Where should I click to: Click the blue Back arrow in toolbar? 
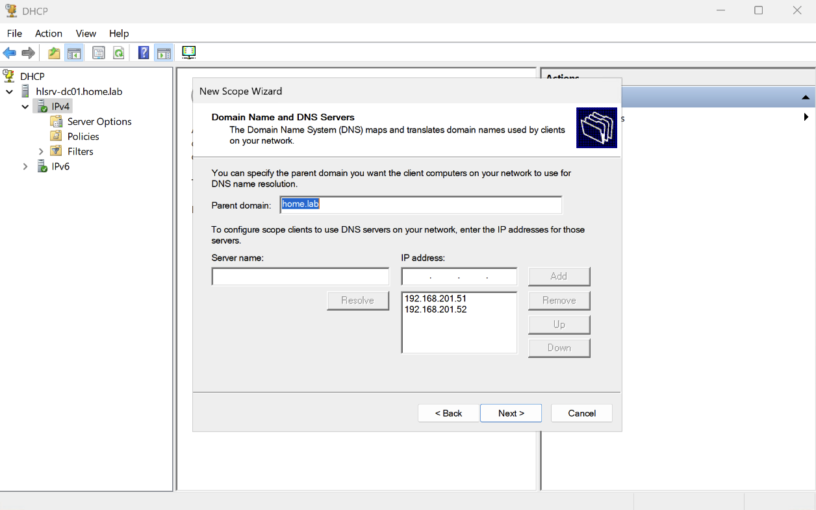point(9,53)
